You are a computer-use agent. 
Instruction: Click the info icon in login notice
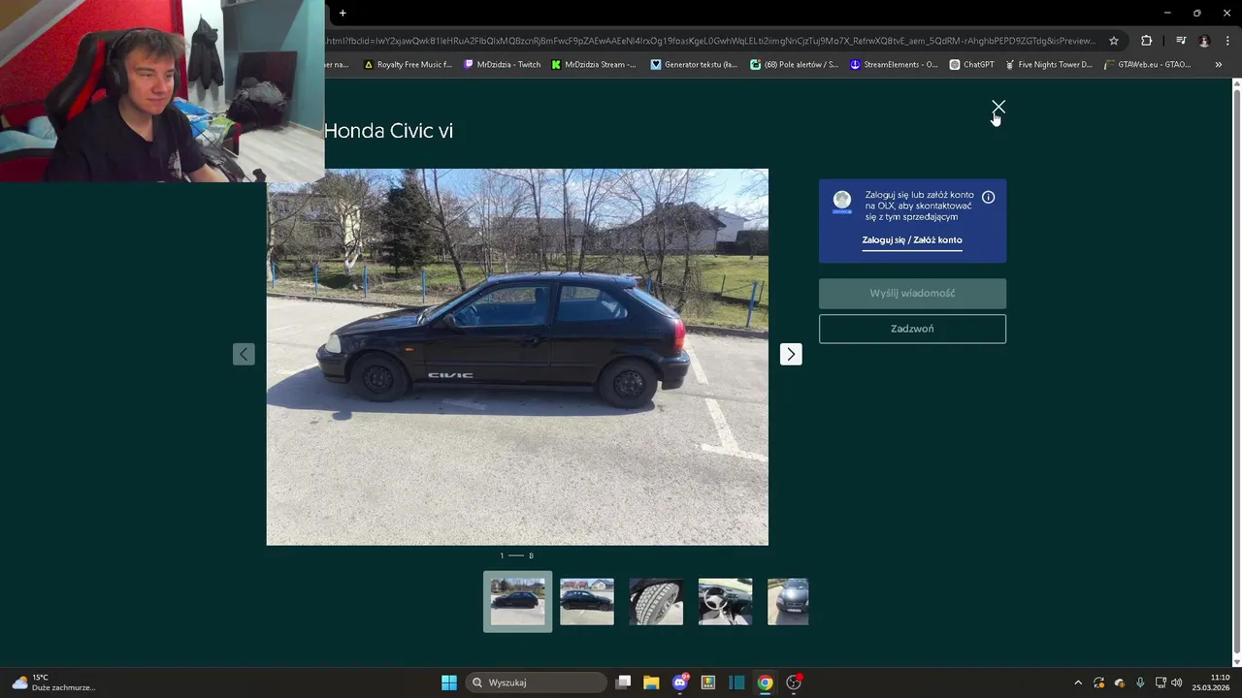(988, 197)
